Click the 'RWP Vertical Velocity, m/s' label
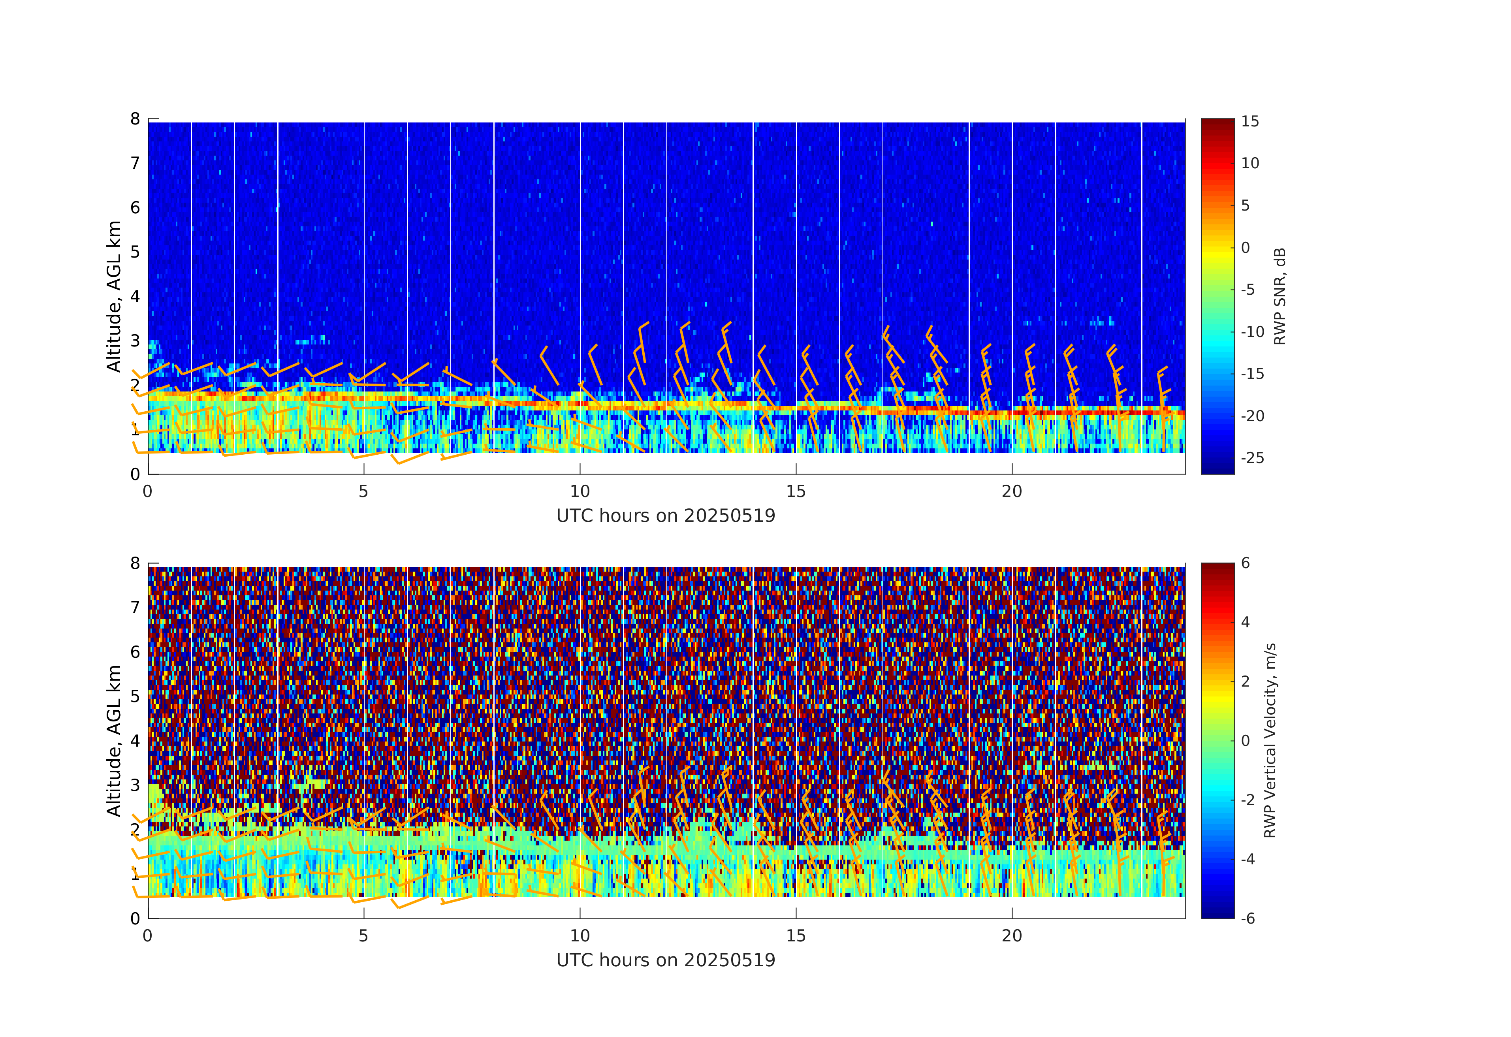The image size is (1511, 1037). click(1270, 740)
